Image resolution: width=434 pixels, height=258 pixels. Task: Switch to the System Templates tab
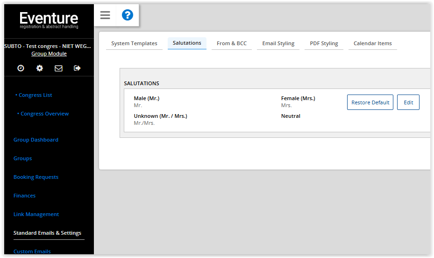tap(134, 43)
